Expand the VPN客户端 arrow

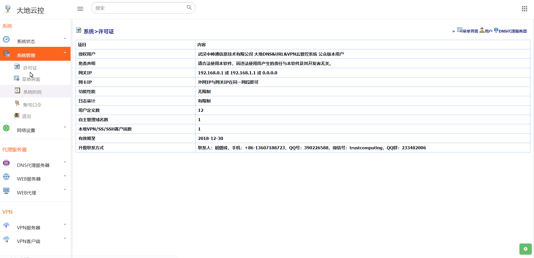(65, 238)
